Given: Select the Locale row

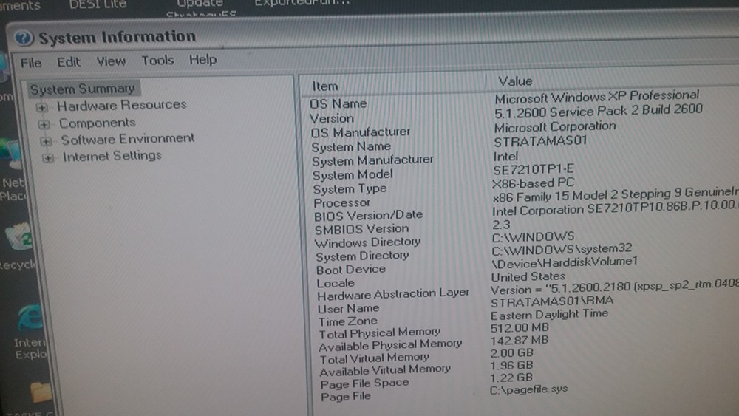Looking at the screenshot, I should tap(335, 283).
